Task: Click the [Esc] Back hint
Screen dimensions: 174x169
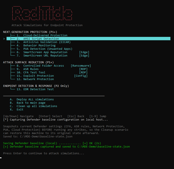Action: coord(76,116)
